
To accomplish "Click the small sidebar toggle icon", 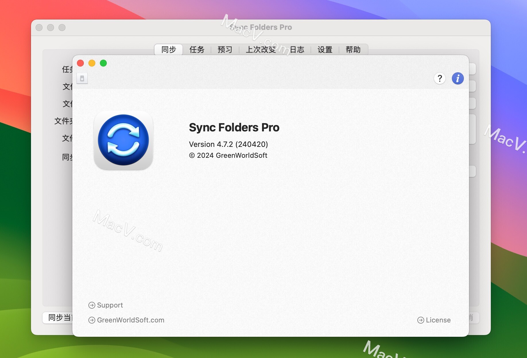I will (82, 78).
